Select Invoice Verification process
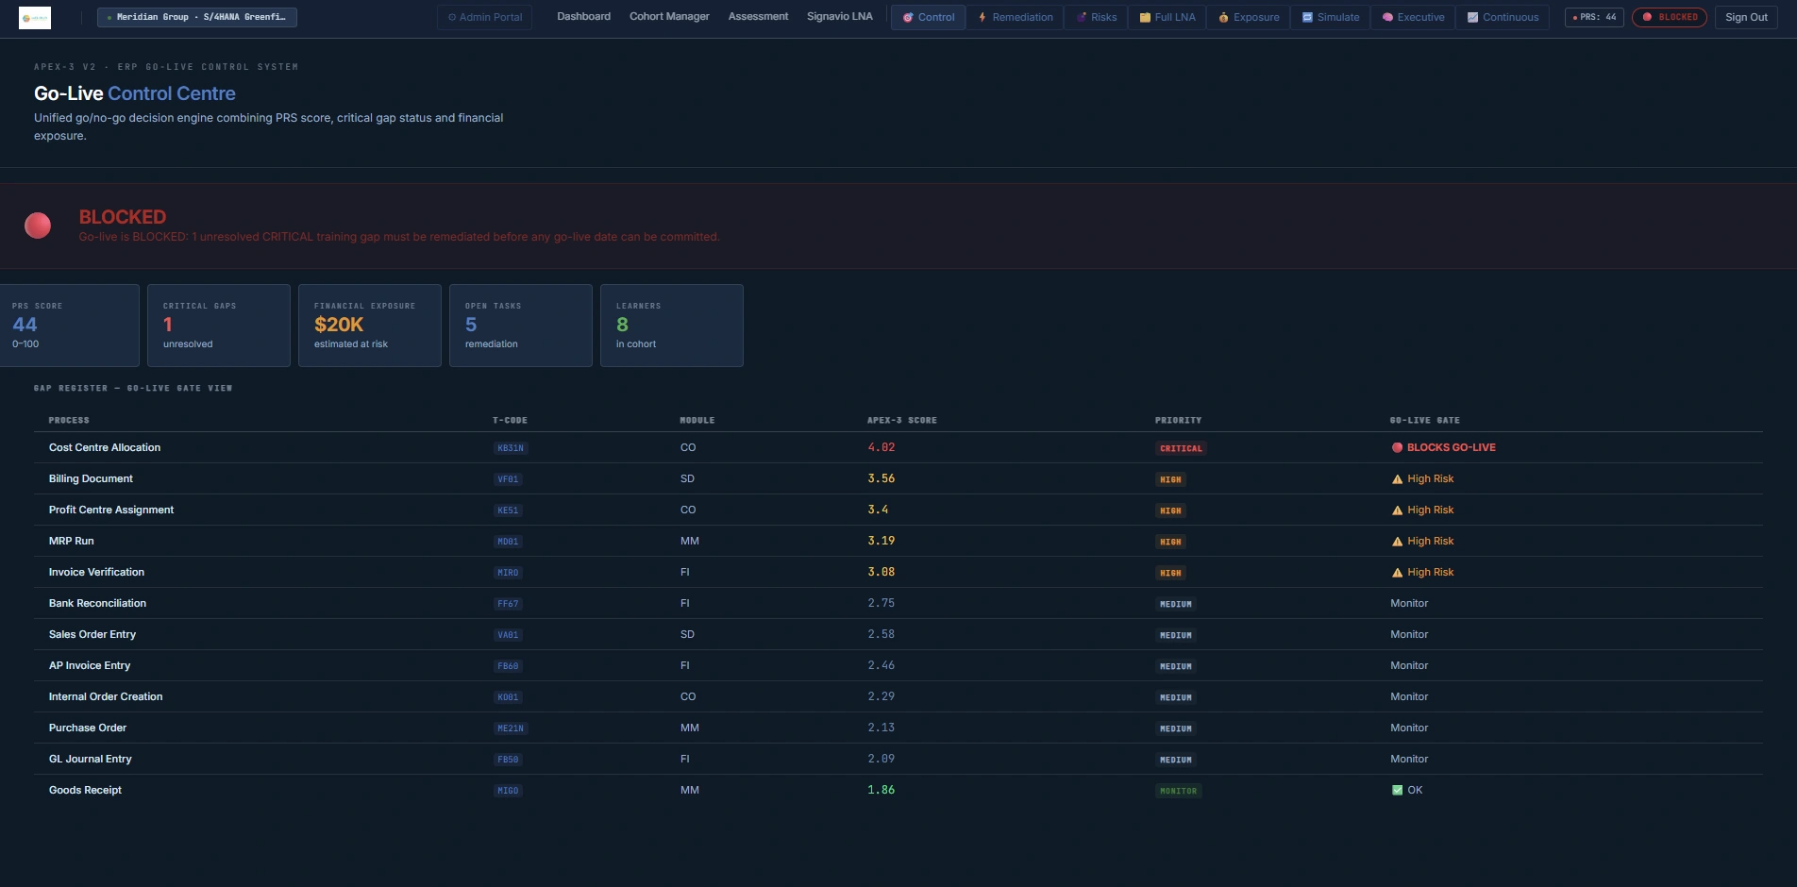 click(x=96, y=572)
